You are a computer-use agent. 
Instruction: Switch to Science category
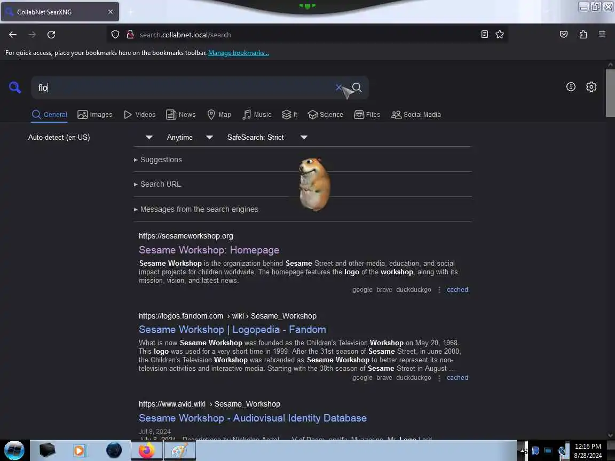point(325,115)
